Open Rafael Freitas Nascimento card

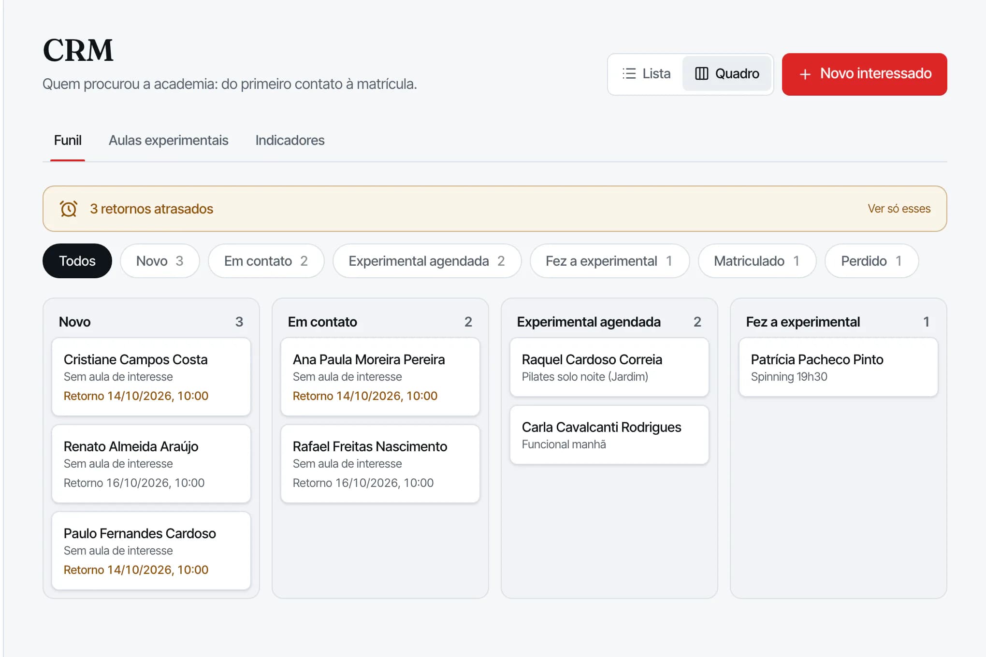click(x=380, y=464)
